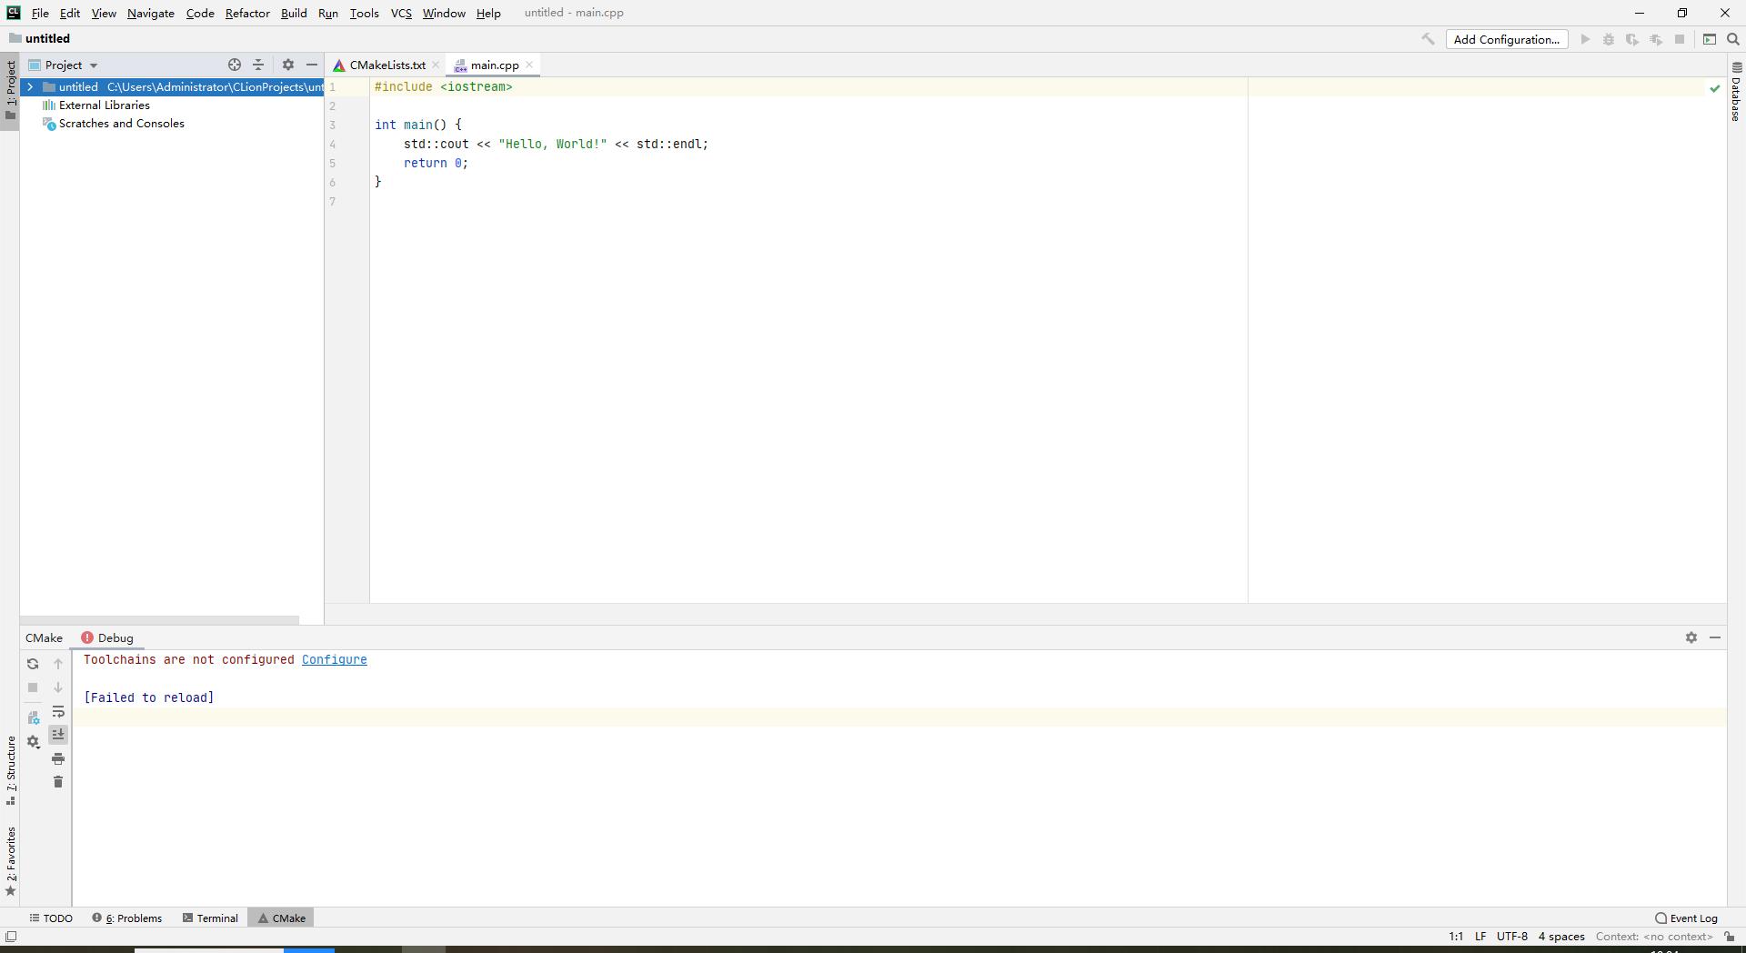Open the Terminal tool window
Viewport: 1746px width, 953px height.
point(210,918)
